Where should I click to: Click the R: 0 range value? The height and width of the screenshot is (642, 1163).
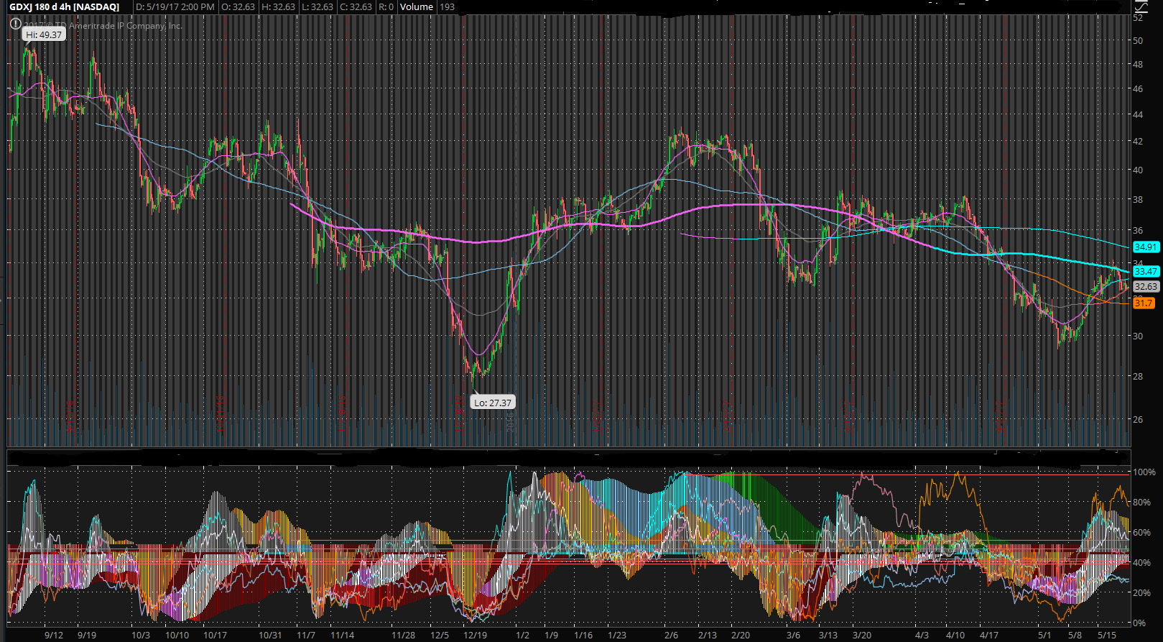[386, 6]
